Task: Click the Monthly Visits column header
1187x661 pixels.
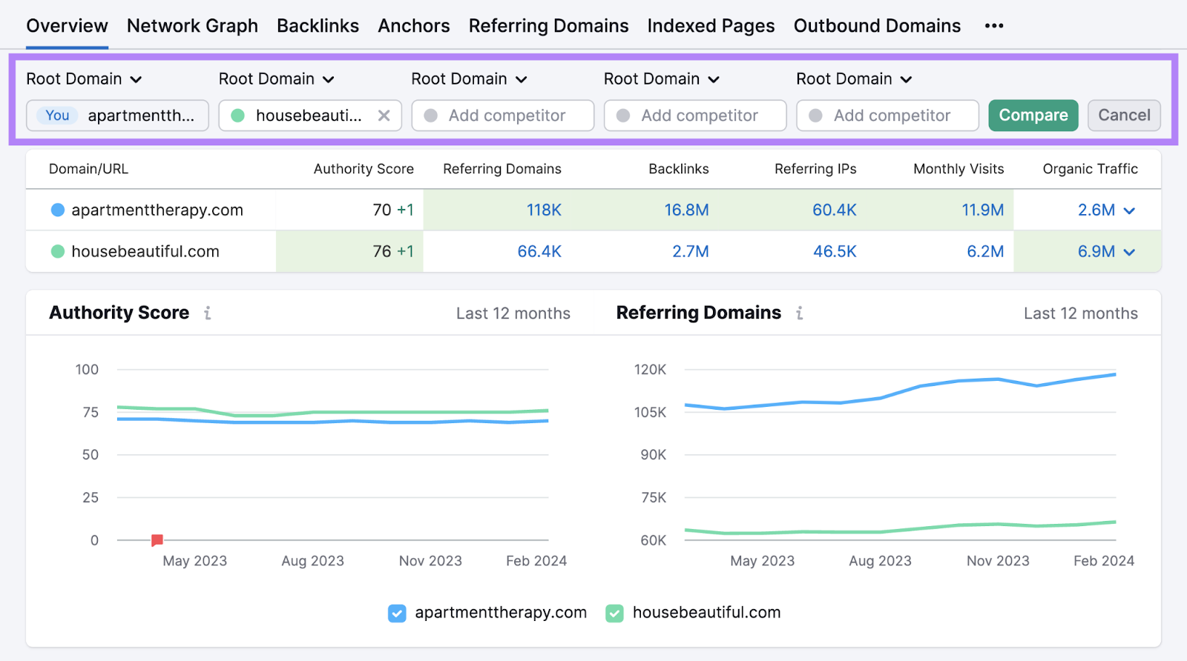Action: coord(959,169)
